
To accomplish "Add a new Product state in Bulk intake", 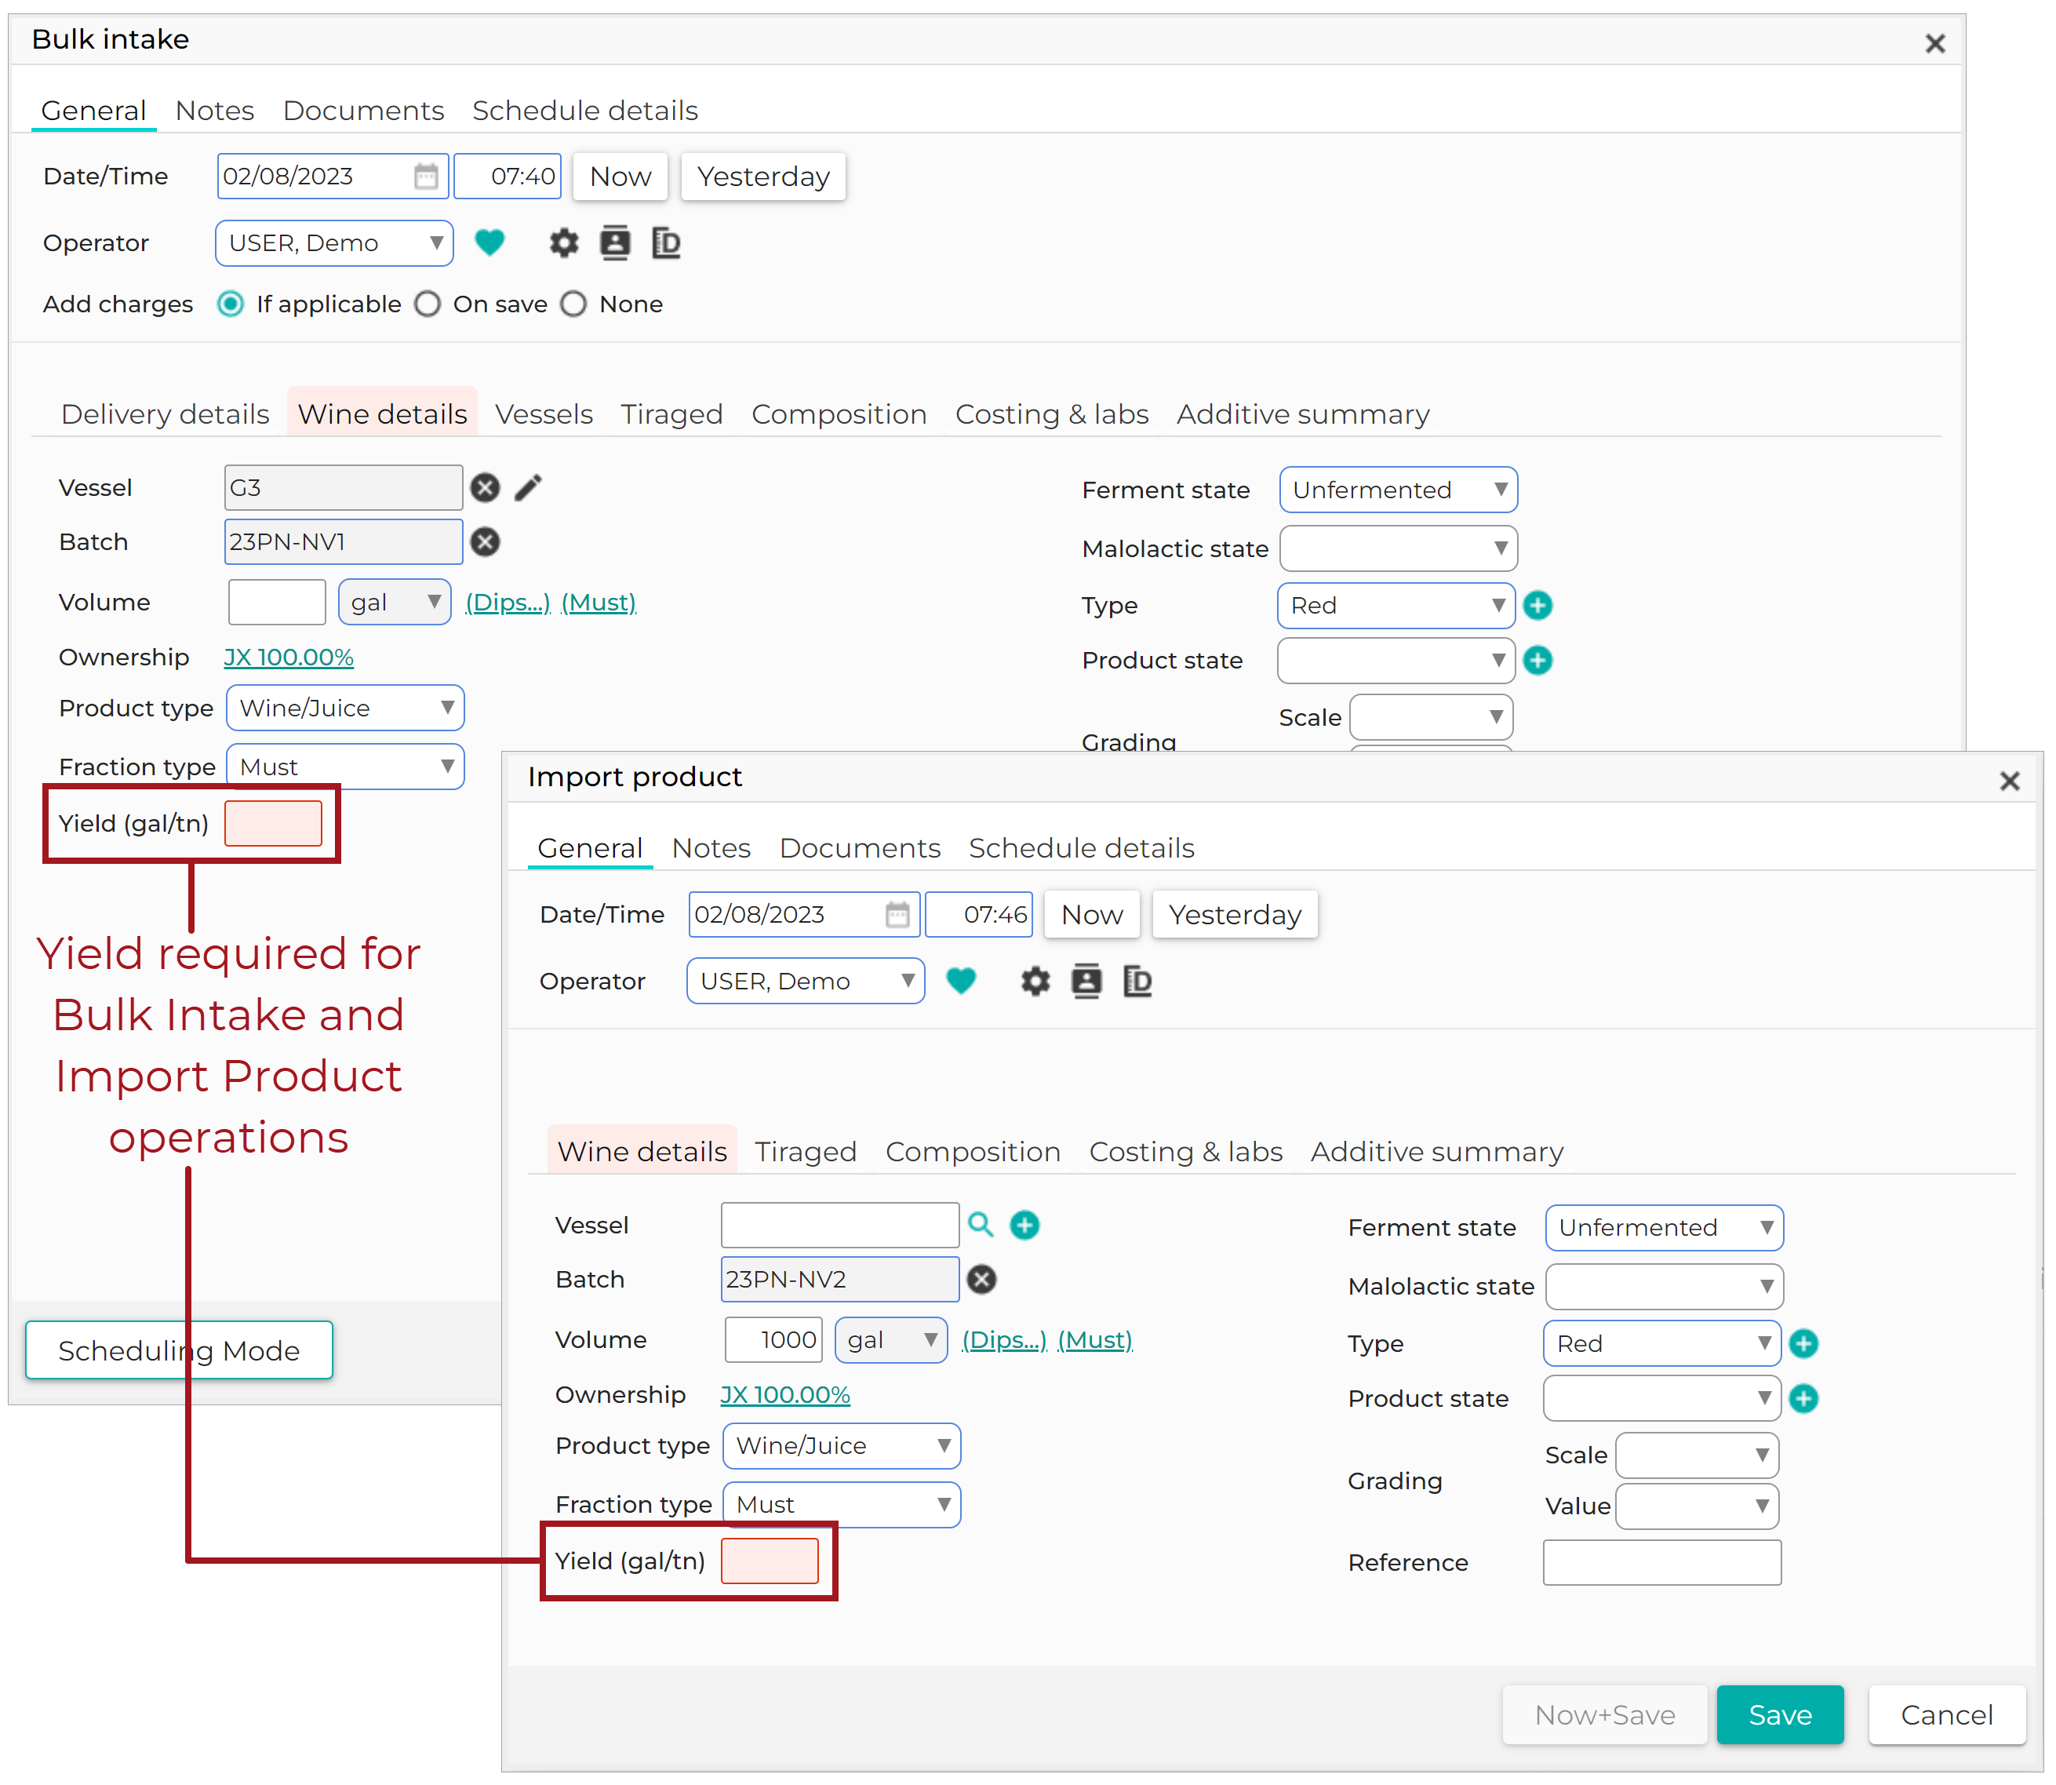I will 1538,661.
